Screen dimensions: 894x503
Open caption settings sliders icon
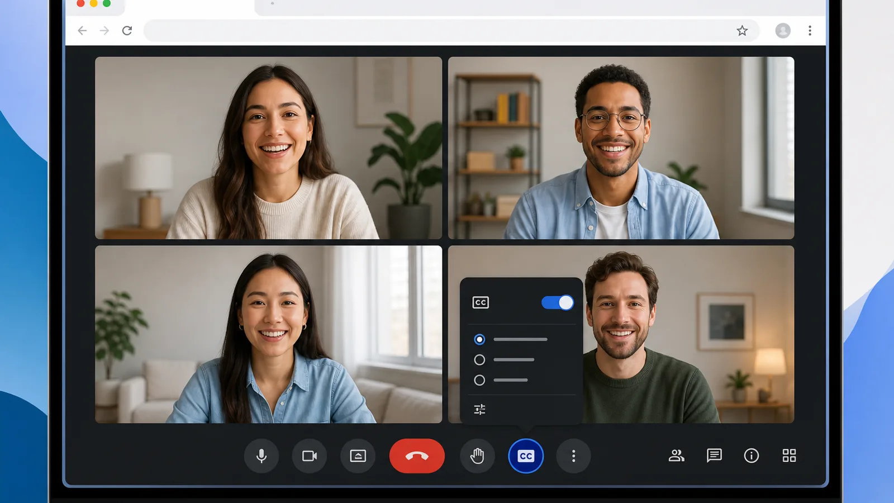click(479, 410)
